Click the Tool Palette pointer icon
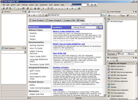This screenshot has width=138, height=100. (114, 61)
